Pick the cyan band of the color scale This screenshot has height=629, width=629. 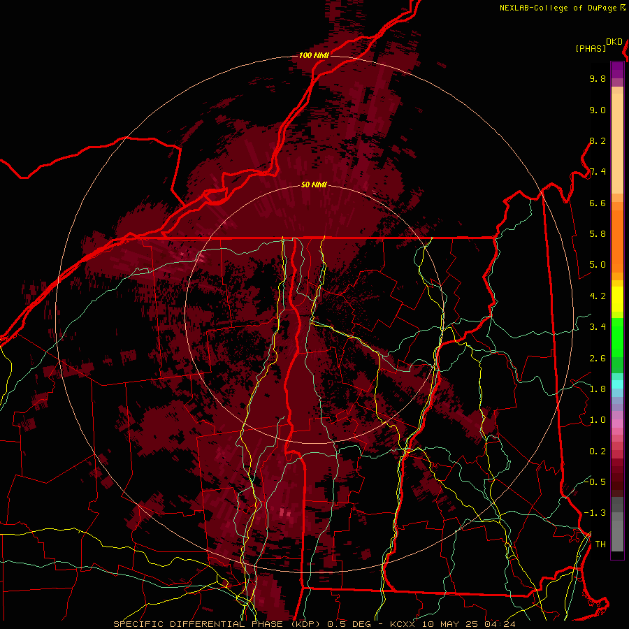[x=617, y=384]
